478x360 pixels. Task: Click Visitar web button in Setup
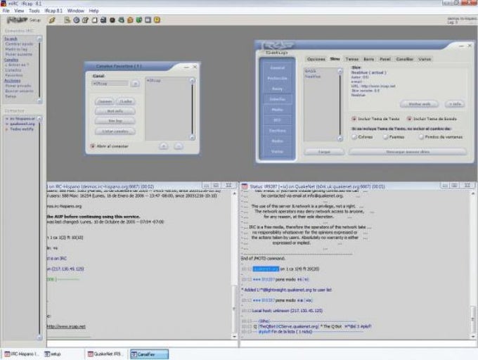click(419, 104)
